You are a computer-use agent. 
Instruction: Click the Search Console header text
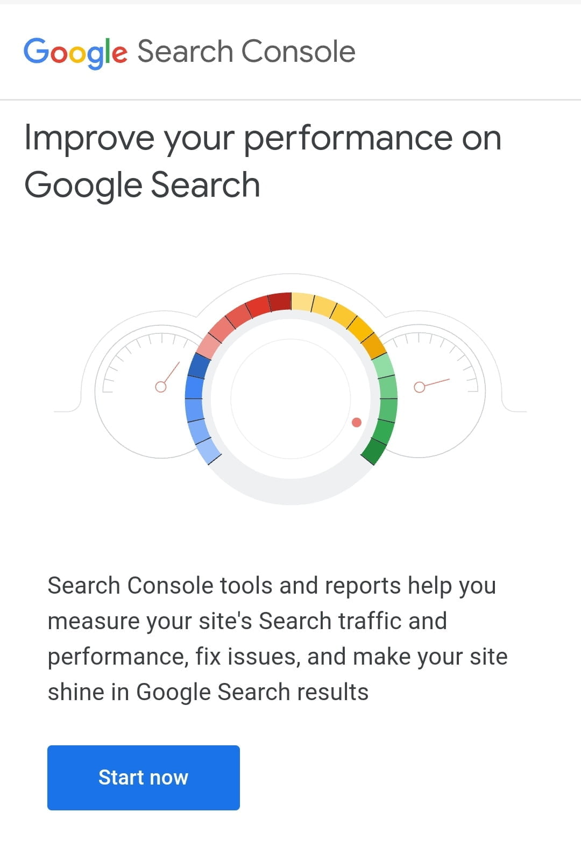click(246, 52)
